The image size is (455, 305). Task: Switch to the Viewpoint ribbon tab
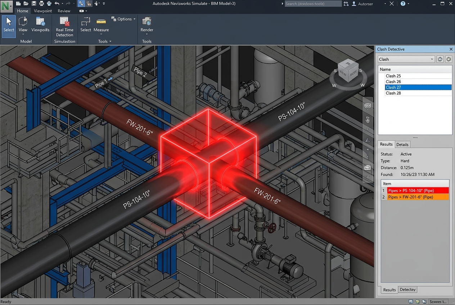click(x=43, y=11)
